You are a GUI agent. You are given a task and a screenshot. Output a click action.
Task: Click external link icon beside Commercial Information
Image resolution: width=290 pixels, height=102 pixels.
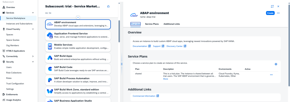click(x=158, y=96)
